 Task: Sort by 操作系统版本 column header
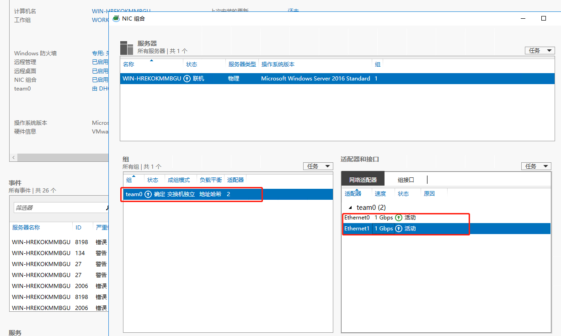coord(278,64)
